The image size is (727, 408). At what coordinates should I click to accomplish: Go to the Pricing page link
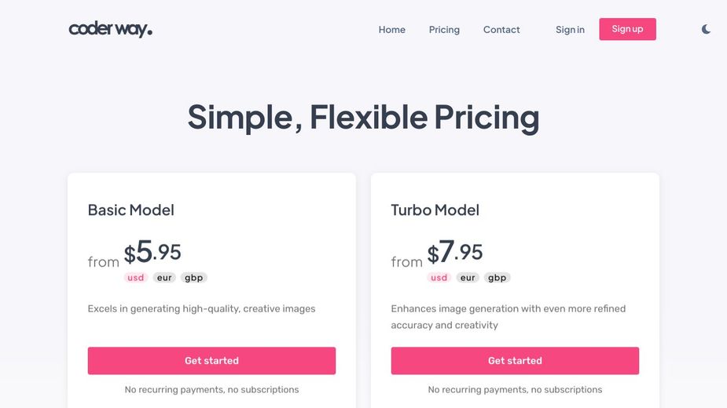click(444, 30)
